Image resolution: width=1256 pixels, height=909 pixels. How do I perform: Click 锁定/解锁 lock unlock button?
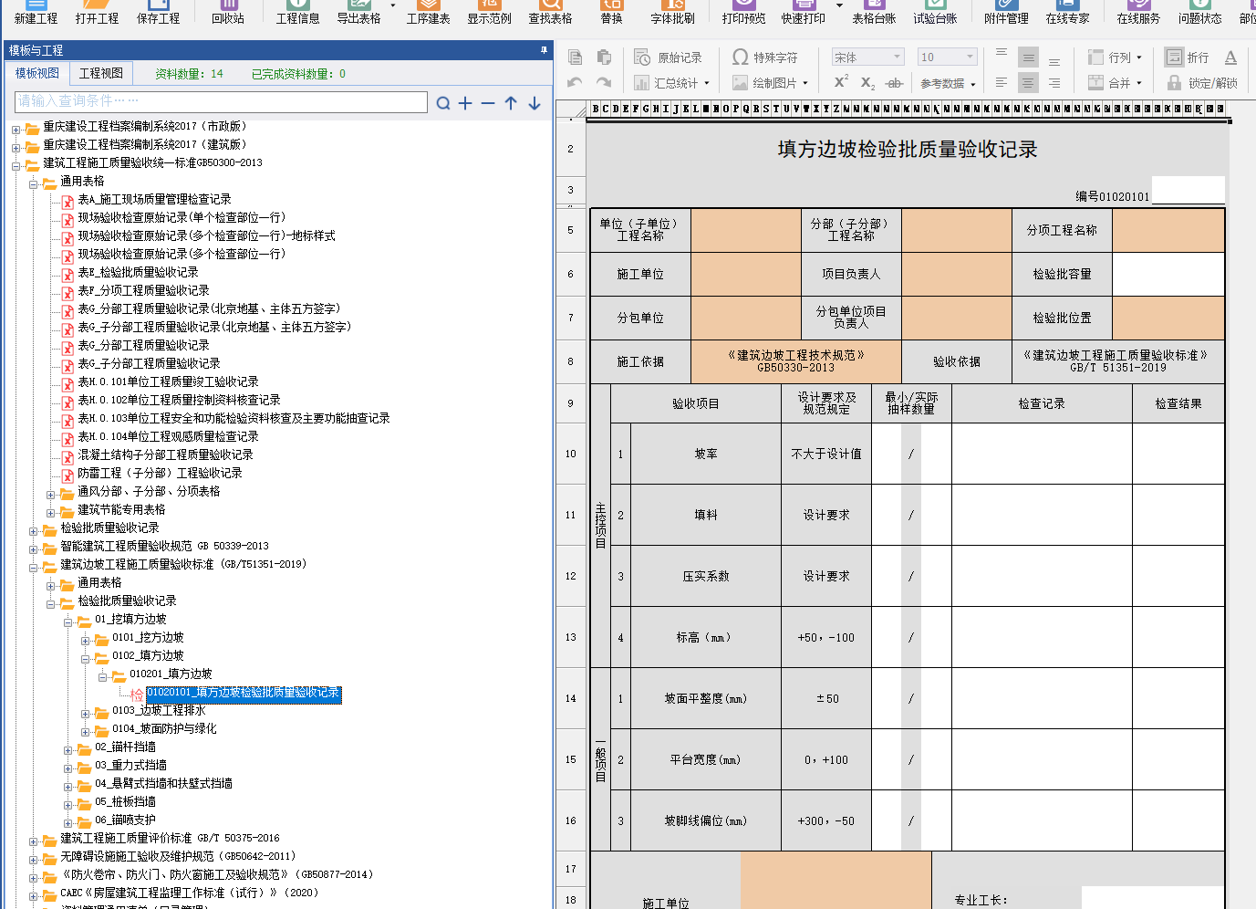click(1201, 83)
